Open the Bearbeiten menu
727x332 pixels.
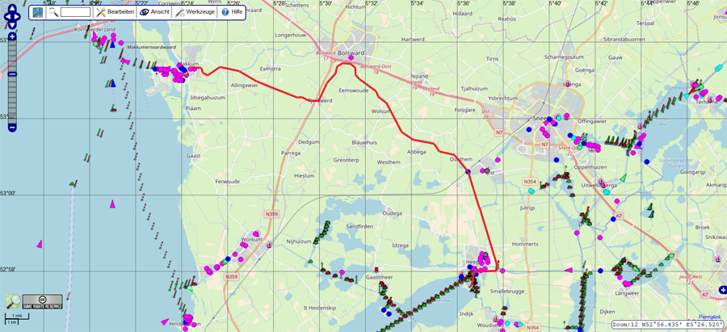coord(114,12)
